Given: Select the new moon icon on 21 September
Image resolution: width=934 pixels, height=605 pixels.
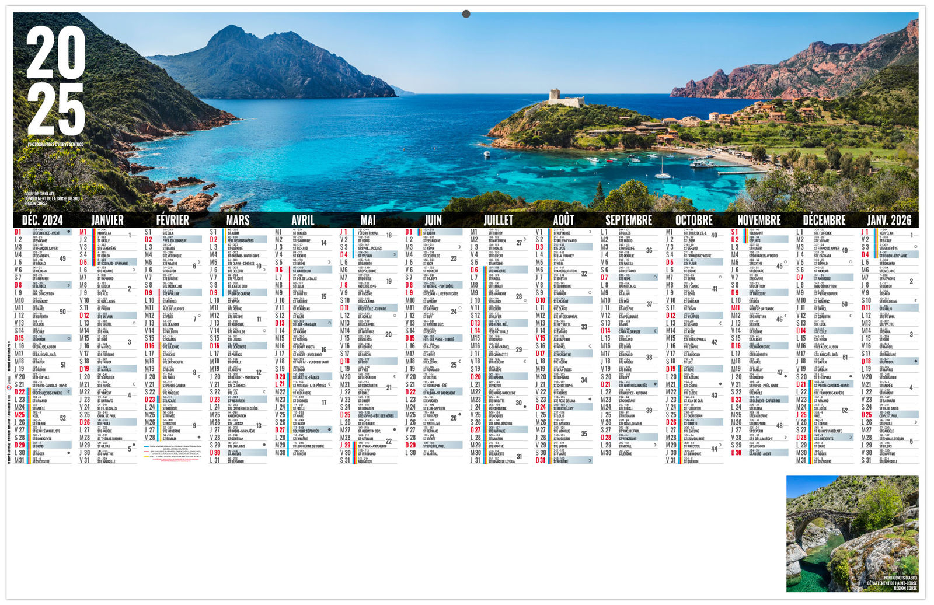Looking at the screenshot, I should click(x=655, y=385).
